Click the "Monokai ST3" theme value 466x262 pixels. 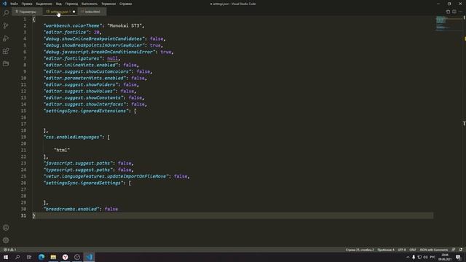tap(125, 25)
